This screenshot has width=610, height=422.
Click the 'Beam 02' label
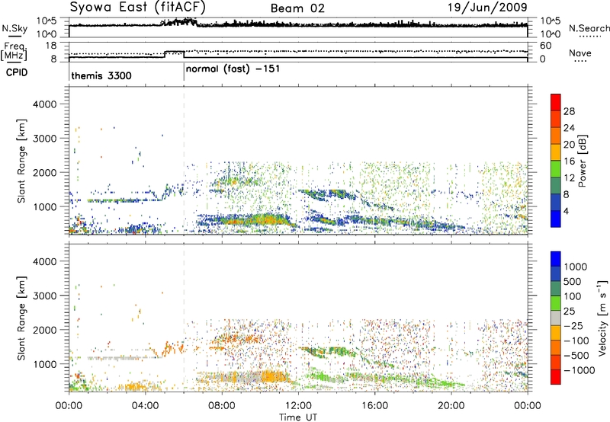[x=297, y=8]
